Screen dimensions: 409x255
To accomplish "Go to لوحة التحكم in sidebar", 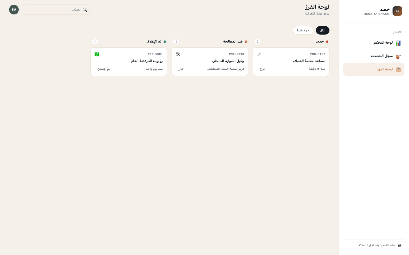I will (374, 43).
